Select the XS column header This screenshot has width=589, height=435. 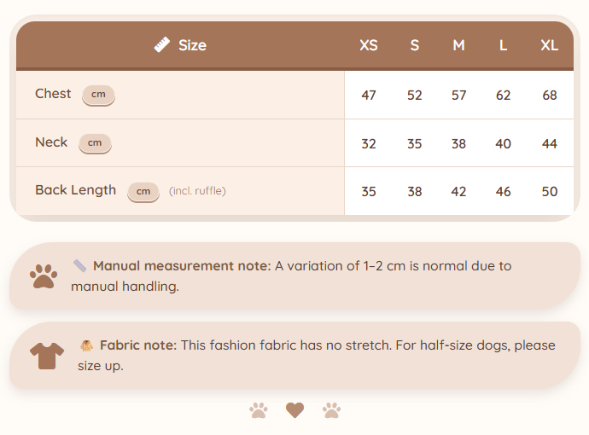click(x=369, y=45)
